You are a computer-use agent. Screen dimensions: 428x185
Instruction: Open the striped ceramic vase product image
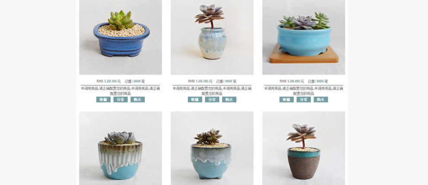tap(212, 38)
